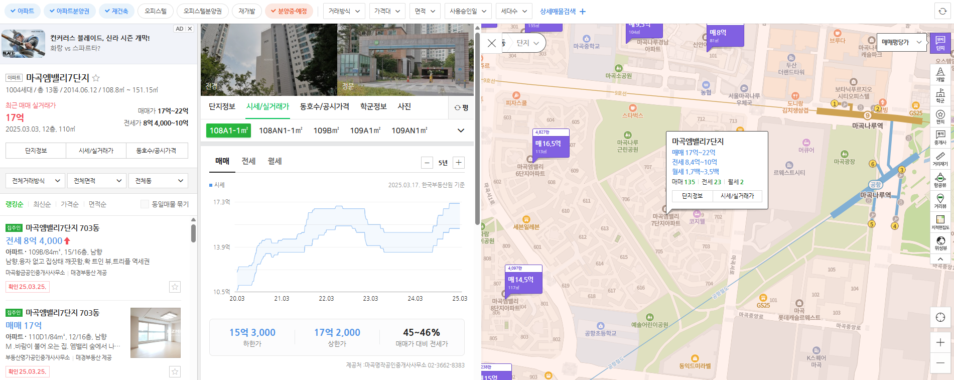The image size is (954, 380).
Task: Enable the 오피스텔분양권 filter
Action: (203, 11)
